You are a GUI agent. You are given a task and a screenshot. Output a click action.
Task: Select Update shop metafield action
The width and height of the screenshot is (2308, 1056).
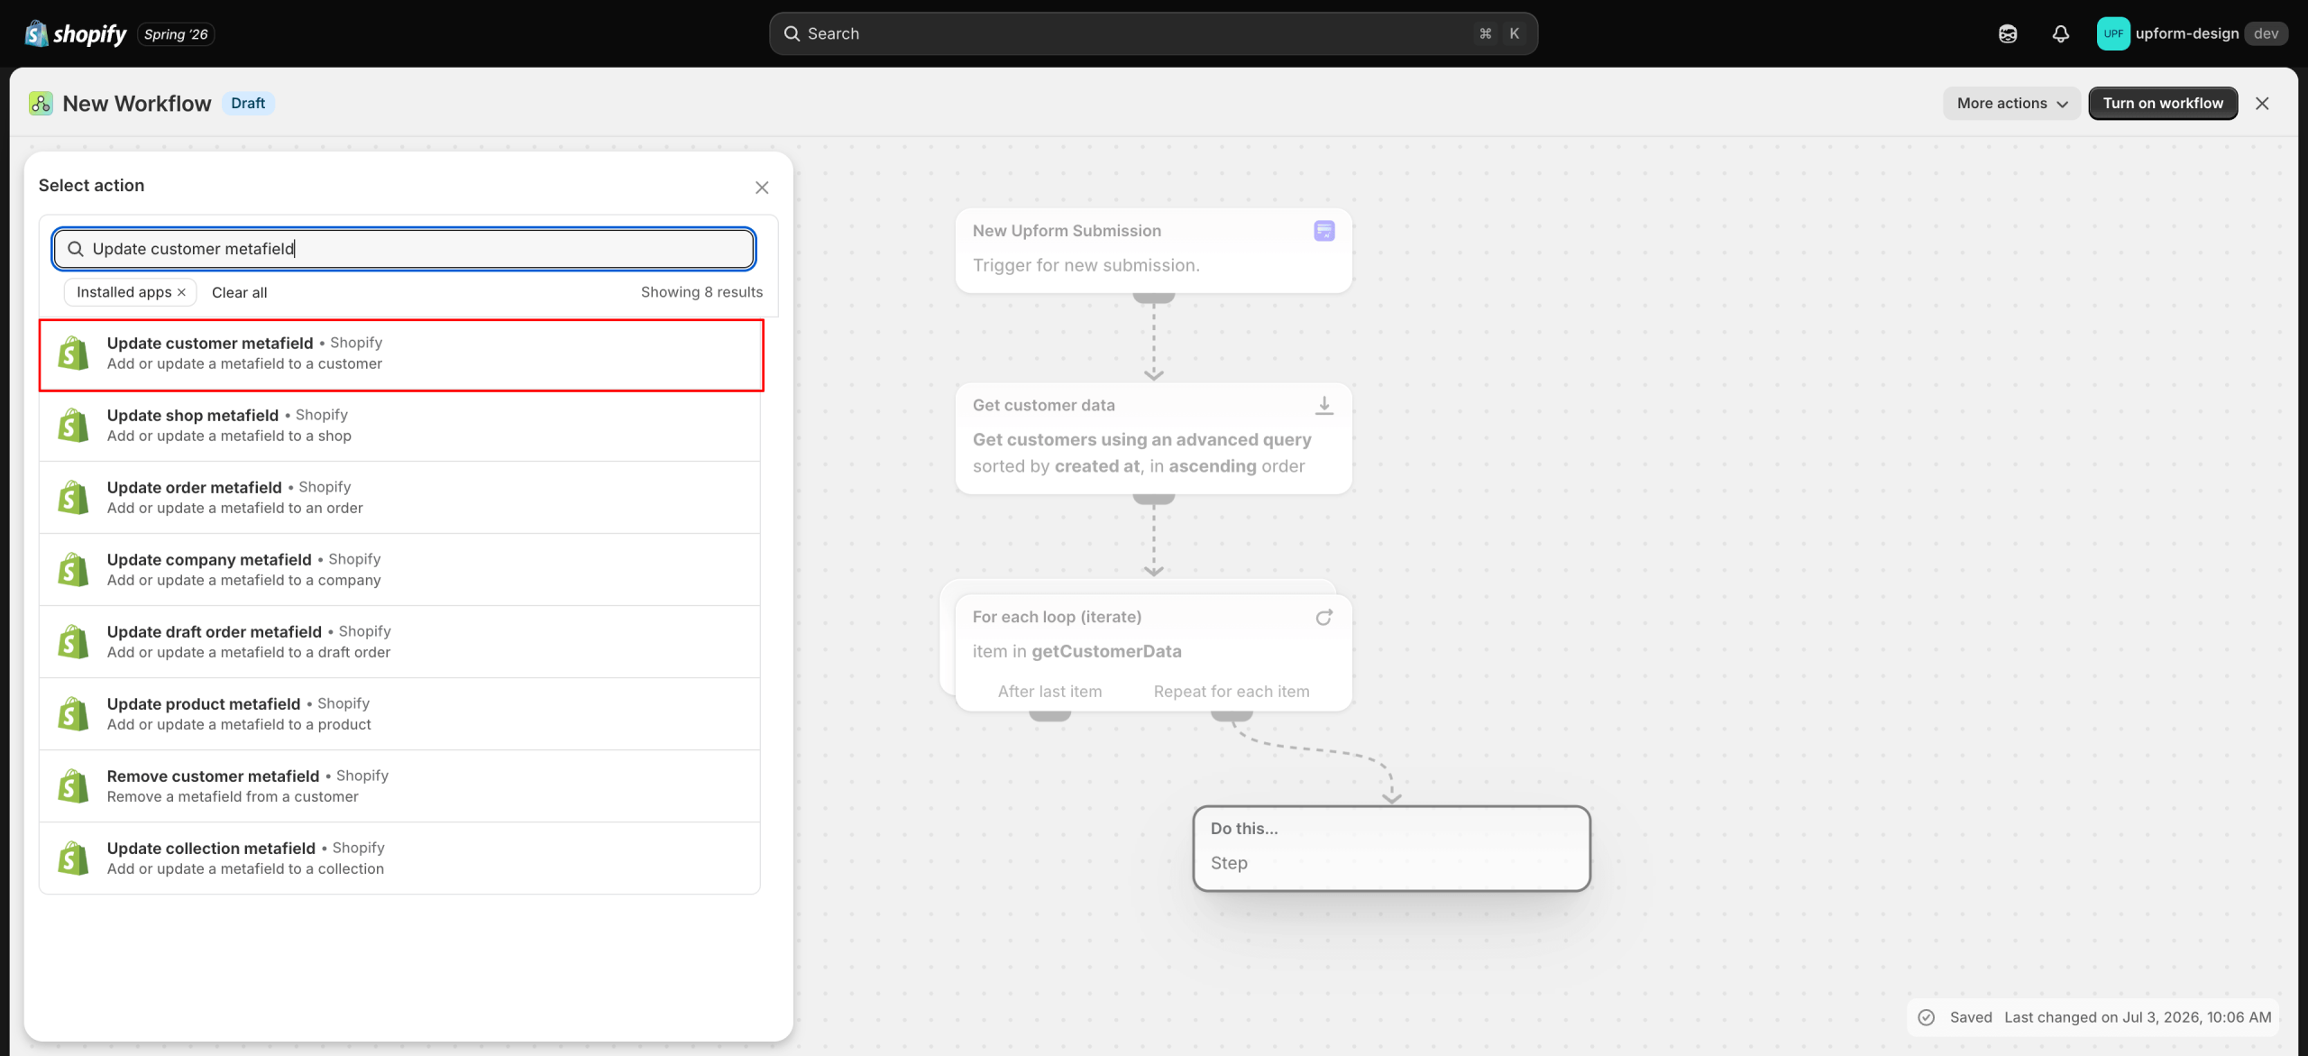point(400,426)
